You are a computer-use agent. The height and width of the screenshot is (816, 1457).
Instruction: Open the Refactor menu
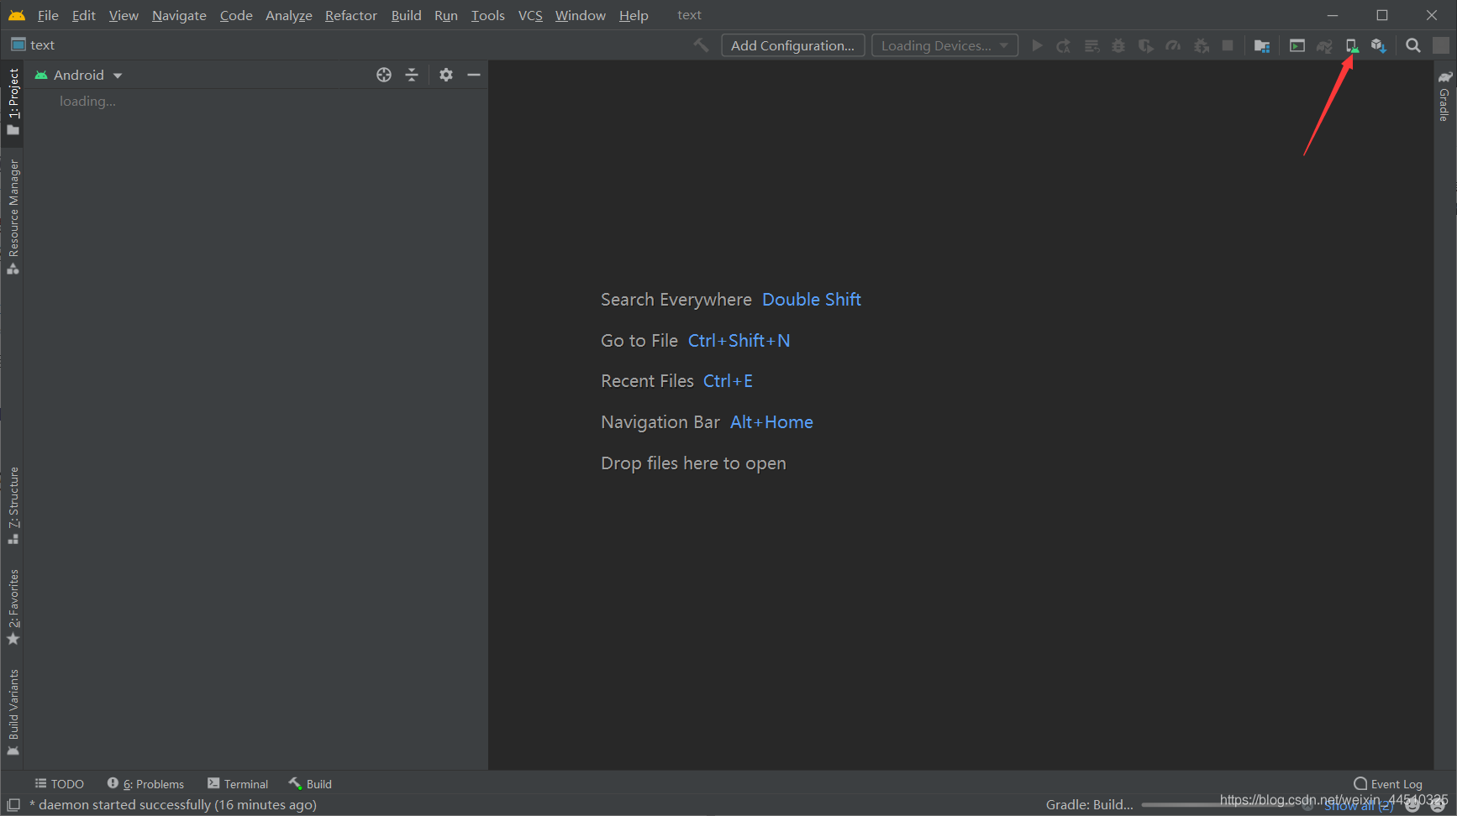[351, 15]
